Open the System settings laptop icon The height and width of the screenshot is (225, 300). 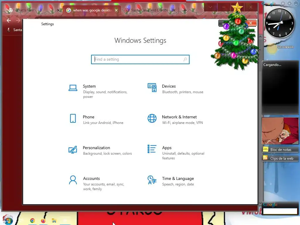point(73,88)
